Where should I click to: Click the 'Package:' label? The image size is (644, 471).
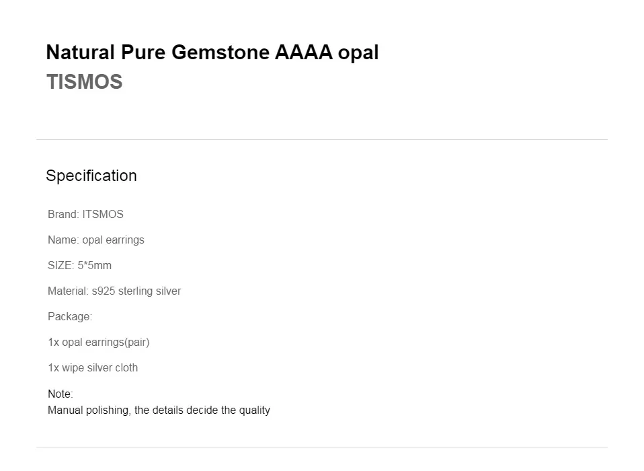point(70,317)
